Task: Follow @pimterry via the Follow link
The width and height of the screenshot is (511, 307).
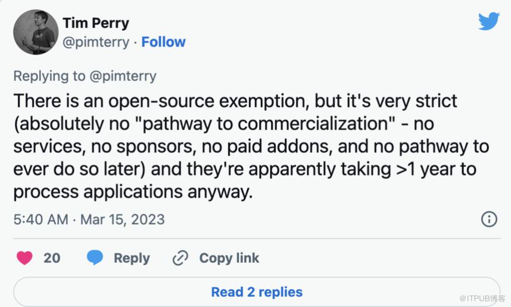Action: [163, 42]
